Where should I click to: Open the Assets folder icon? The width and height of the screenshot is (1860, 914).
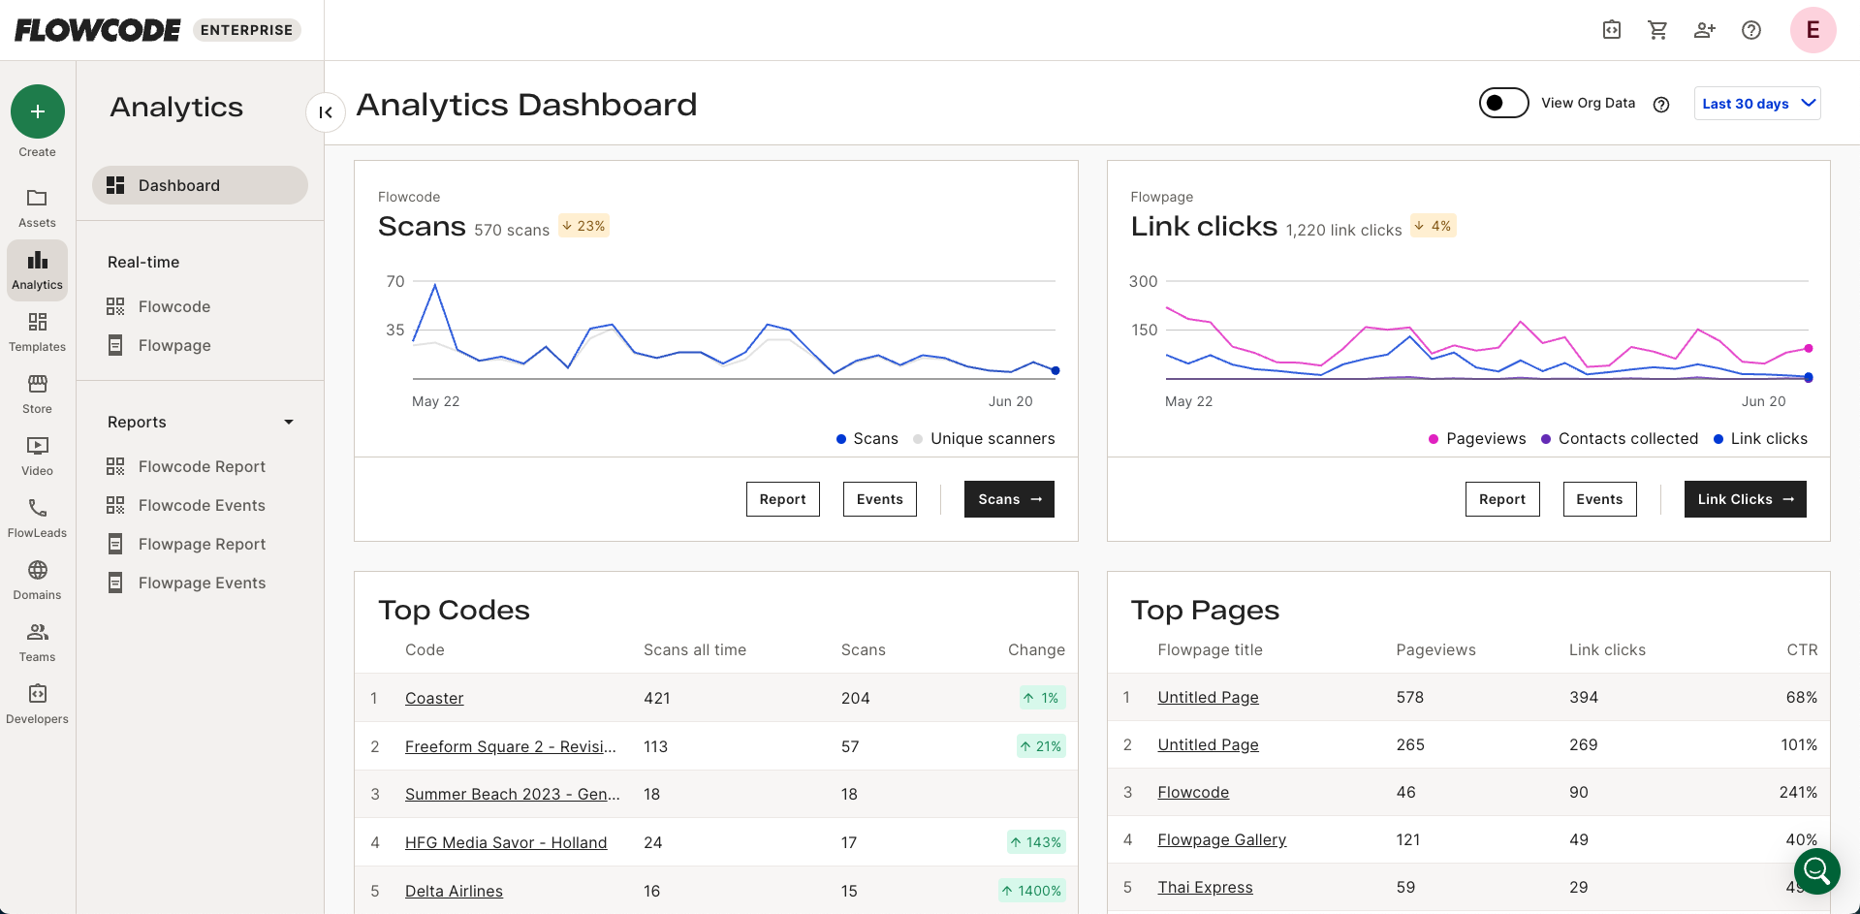tap(37, 199)
